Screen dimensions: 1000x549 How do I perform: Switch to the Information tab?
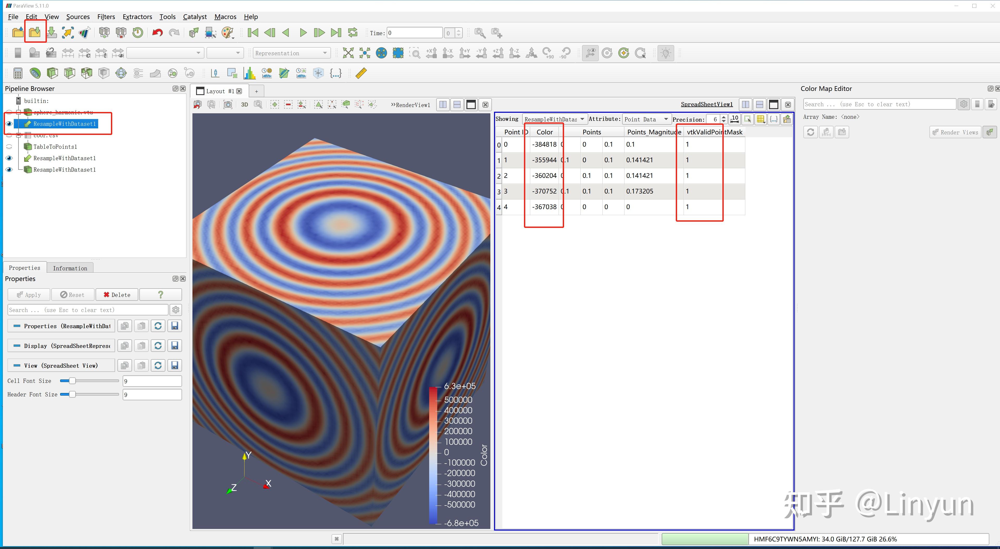[x=70, y=268]
